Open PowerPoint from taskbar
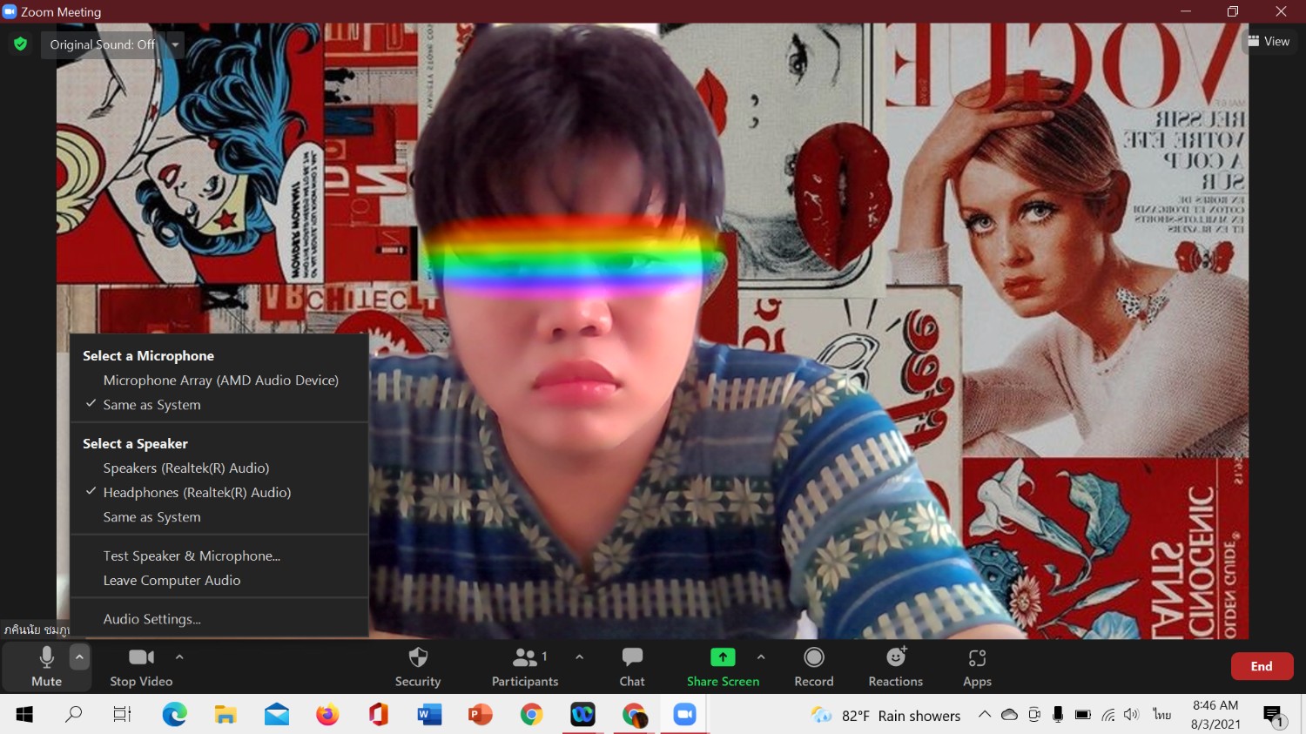Screen dimensions: 1306x734 pyautogui.click(x=481, y=715)
